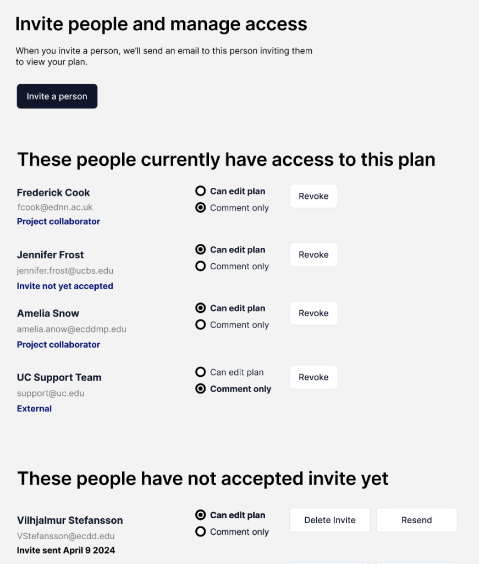Select Comment only for Frederick Cook
Screen dimensions: 479x564
pyautogui.click(x=201, y=208)
